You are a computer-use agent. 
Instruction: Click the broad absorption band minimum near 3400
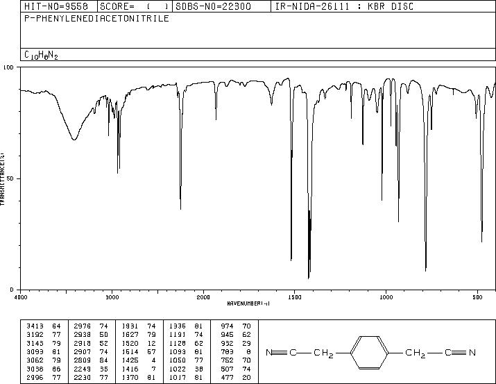point(74,140)
